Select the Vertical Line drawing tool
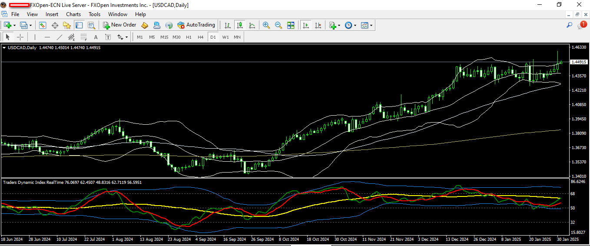This screenshot has width=590, height=246. 35,37
